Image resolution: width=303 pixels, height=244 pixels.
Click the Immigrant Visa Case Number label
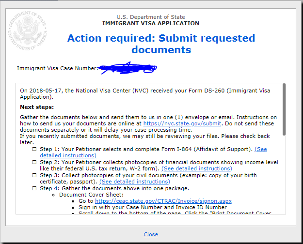58,68
